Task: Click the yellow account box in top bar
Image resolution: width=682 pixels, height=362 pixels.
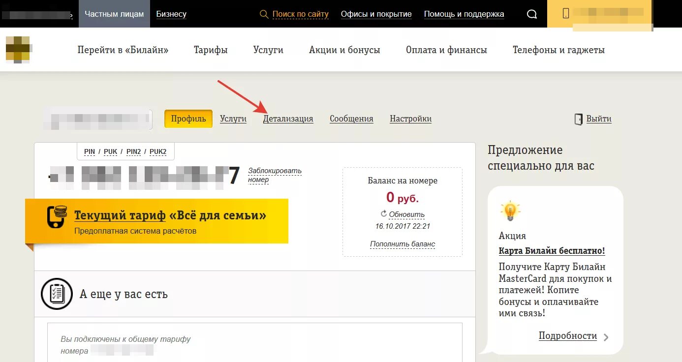Action: coord(600,14)
